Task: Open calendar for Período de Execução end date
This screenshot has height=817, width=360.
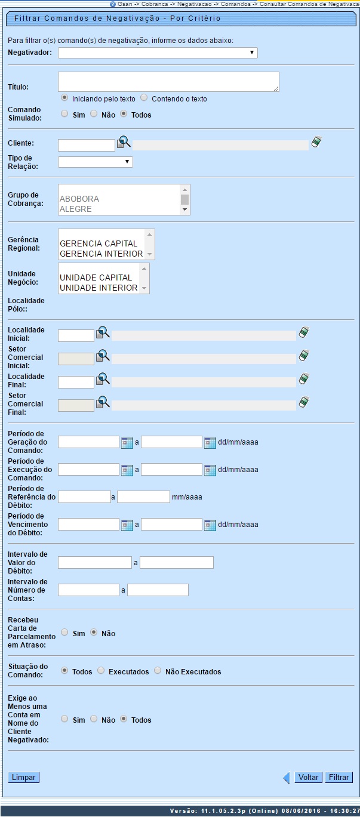Action: pyautogui.click(x=210, y=470)
